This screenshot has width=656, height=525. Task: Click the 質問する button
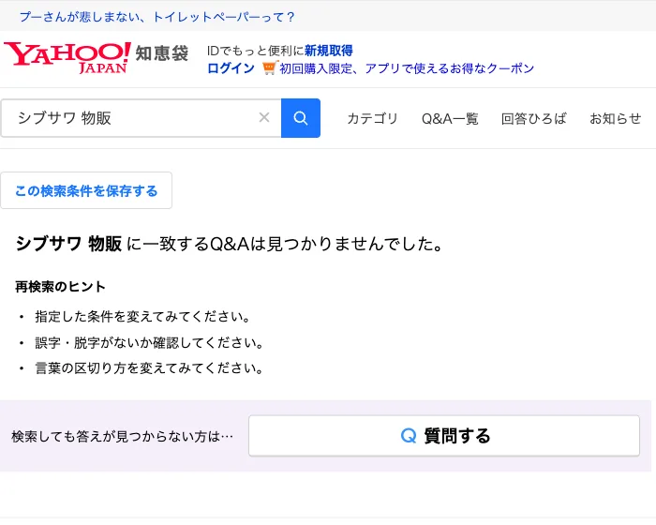pos(444,435)
